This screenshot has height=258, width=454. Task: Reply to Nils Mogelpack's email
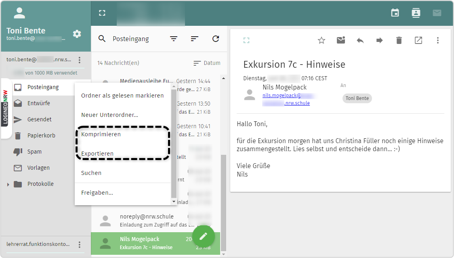(360, 40)
